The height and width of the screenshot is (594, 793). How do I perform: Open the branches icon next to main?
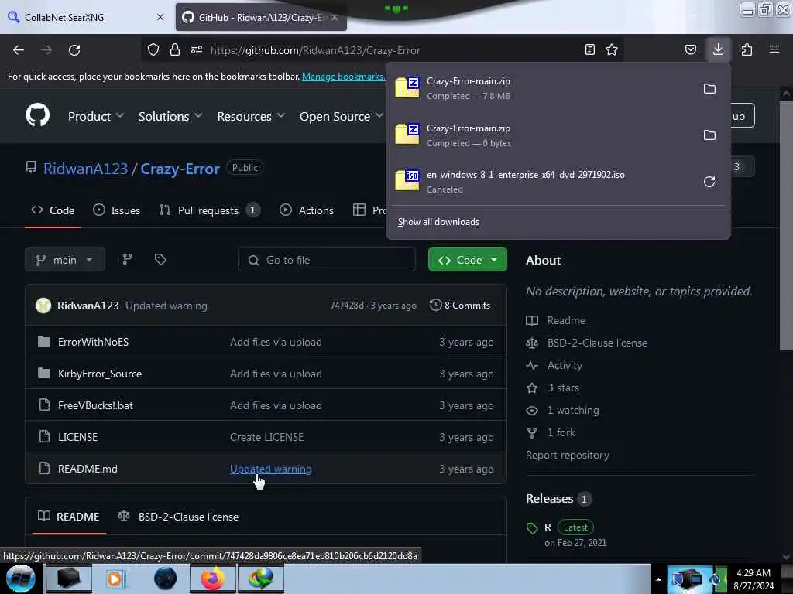click(x=128, y=259)
